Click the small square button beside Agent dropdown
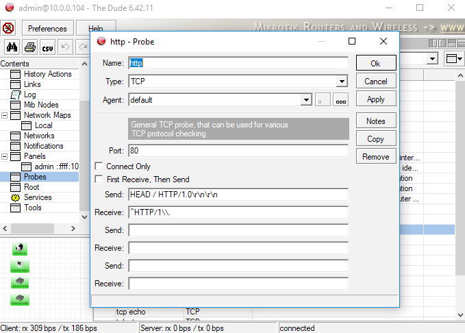The height and width of the screenshot is (333, 465). (323, 100)
